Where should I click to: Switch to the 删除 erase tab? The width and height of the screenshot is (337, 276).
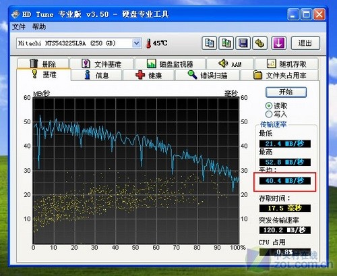coord(43,63)
